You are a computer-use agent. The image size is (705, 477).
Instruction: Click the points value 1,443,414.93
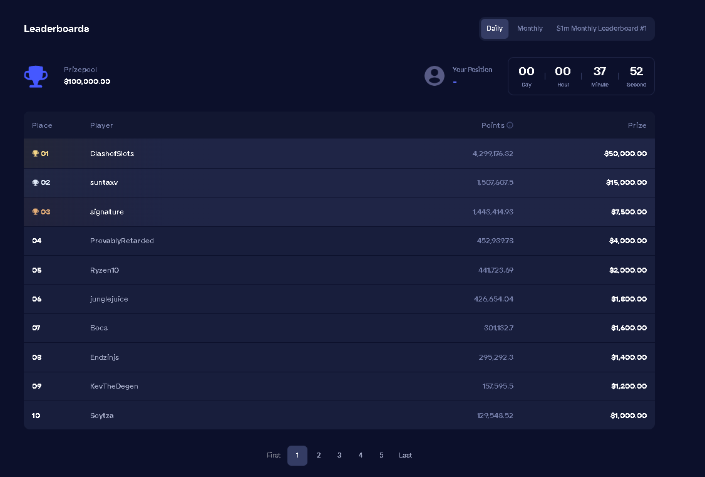point(493,212)
